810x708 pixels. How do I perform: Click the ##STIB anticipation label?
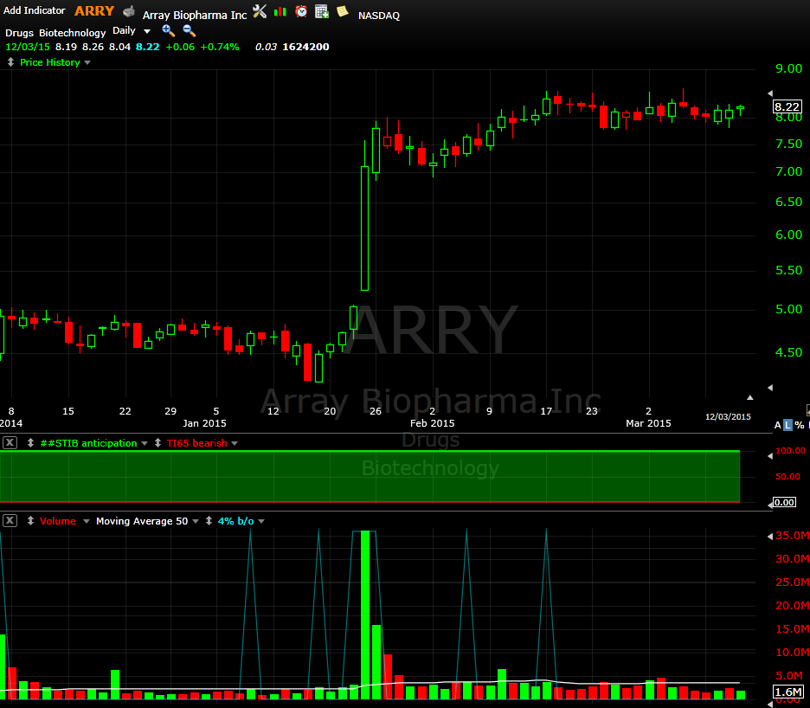click(x=88, y=443)
